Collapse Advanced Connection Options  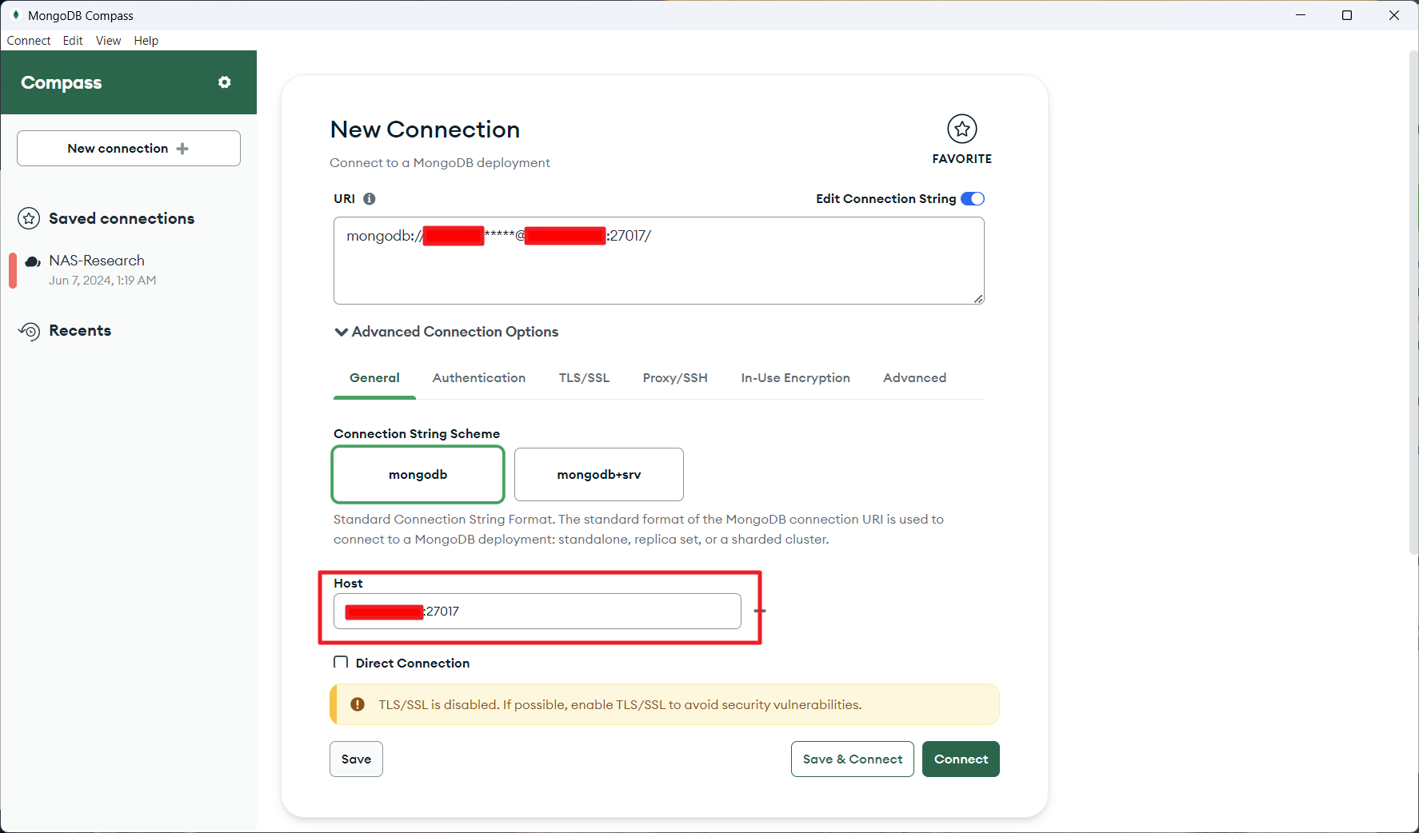[x=446, y=332]
